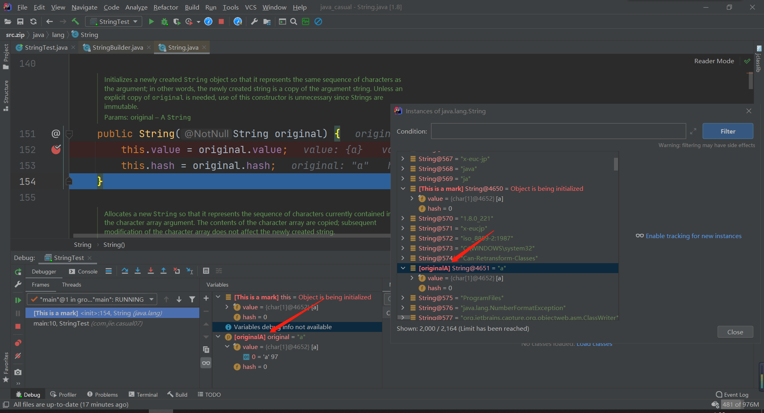
Task: Click the Filter button in Instances dialog
Action: pyautogui.click(x=728, y=131)
